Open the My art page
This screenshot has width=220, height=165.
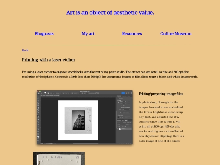tap(88, 34)
